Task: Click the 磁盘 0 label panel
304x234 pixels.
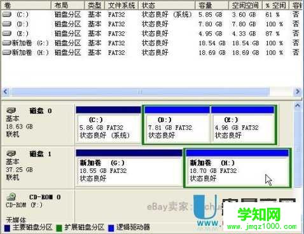Action: (38, 124)
